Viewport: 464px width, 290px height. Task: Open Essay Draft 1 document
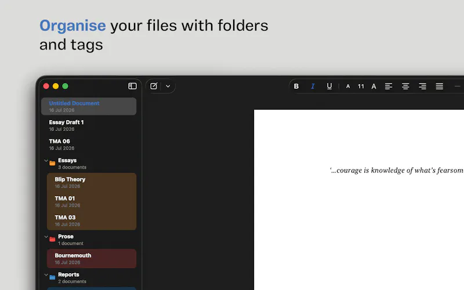[x=89, y=125]
